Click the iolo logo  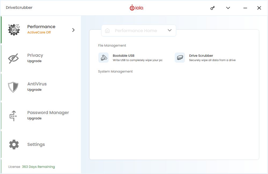click(x=137, y=8)
